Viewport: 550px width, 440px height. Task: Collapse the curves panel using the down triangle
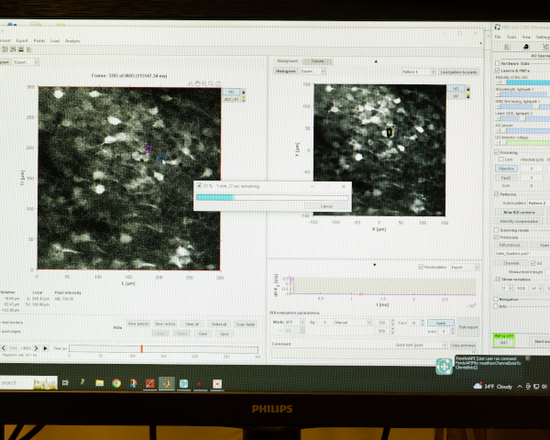(375, 265)
